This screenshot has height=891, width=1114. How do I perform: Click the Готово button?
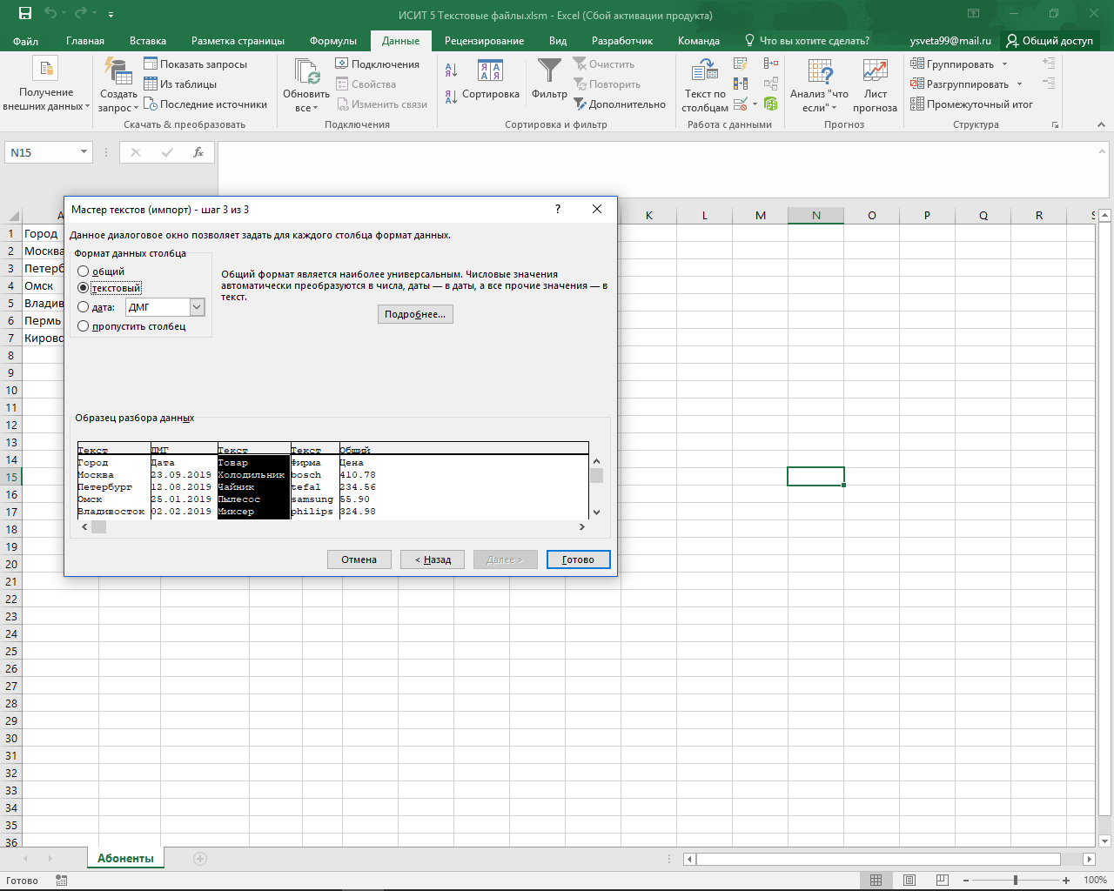click(578, 559)
